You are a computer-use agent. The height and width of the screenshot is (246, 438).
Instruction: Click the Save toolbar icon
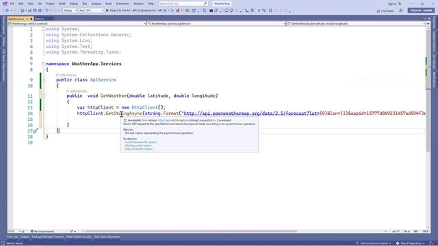tap(35, 11)
